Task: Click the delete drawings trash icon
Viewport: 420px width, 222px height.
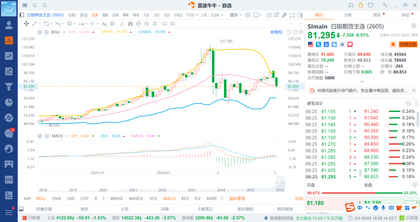Action: [x=155, y=24]
